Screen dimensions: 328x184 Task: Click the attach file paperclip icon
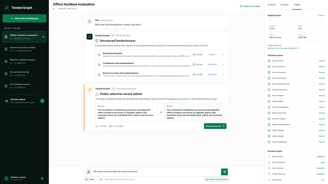pos(88,172)
